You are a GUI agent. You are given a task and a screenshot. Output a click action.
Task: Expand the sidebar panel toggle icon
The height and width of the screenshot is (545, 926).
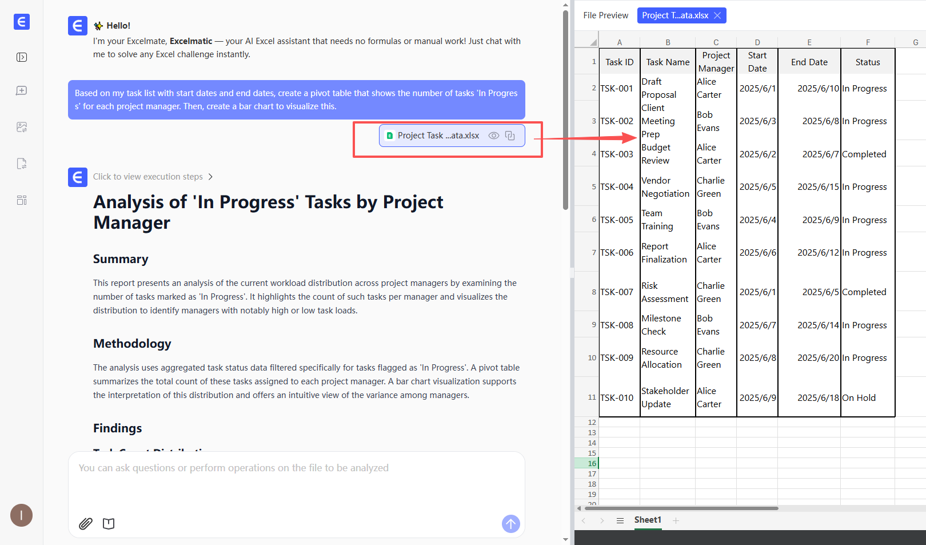[22, 57]
